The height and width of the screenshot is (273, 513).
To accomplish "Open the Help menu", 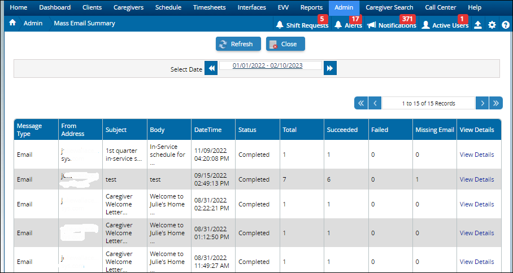I will (x=475, y=7).
